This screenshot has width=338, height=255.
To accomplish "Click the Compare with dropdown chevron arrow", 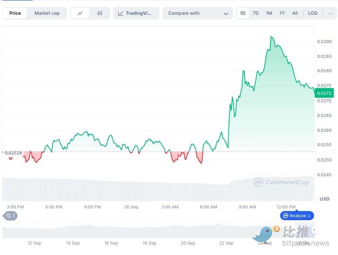I will (x=226, y=13).
